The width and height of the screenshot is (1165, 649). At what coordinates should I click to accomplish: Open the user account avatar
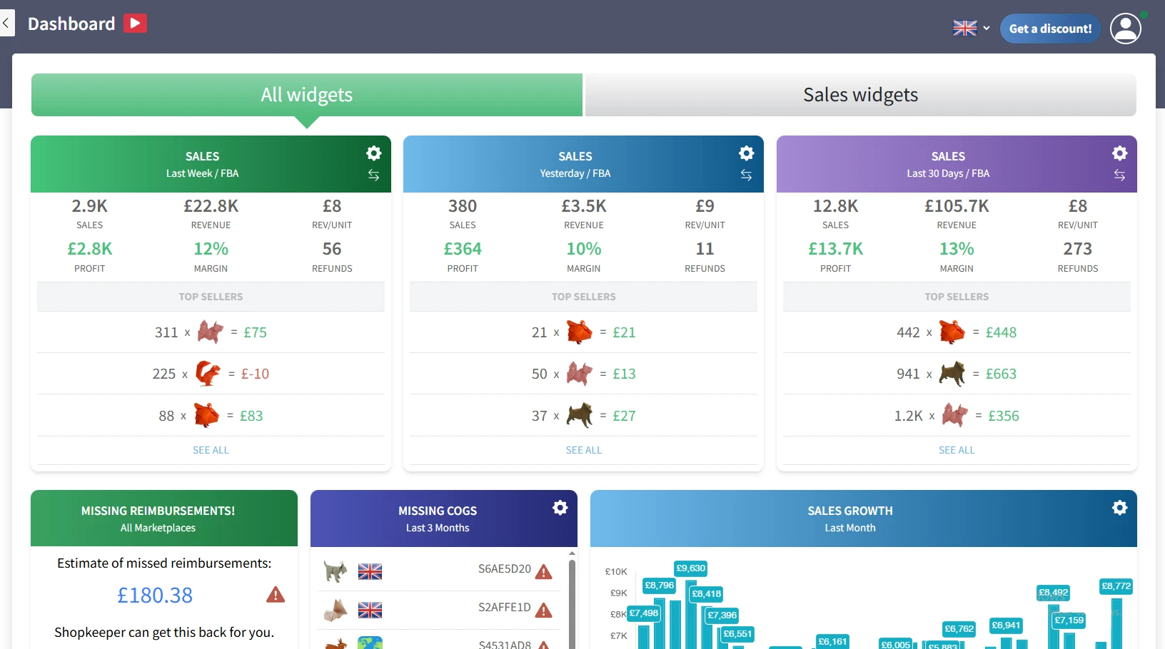1126,29
